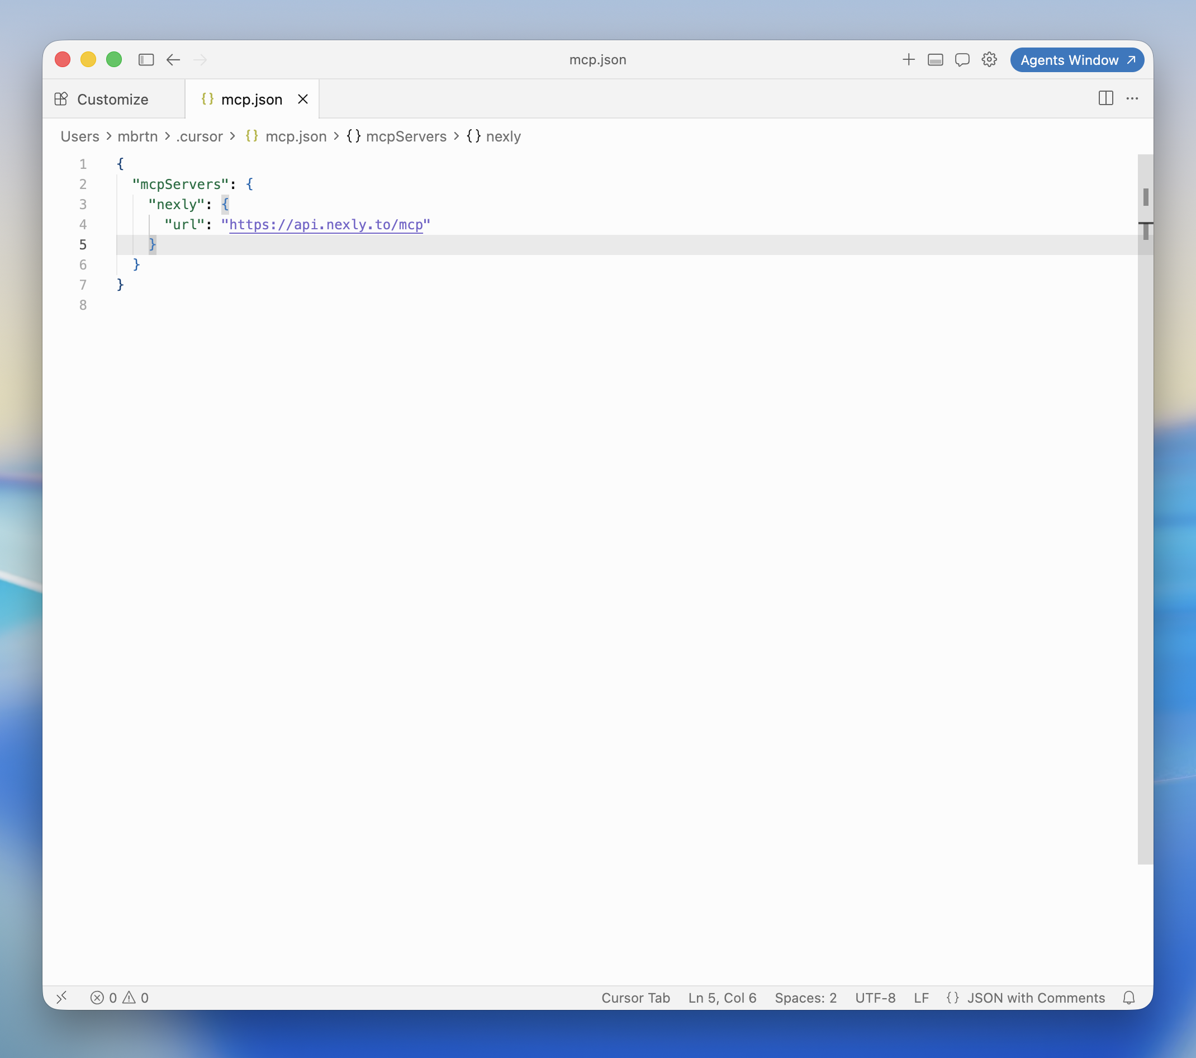Click .cursor in the breadcrumb
This screenshot has height=1058, width=1196.
pos(200,136)
